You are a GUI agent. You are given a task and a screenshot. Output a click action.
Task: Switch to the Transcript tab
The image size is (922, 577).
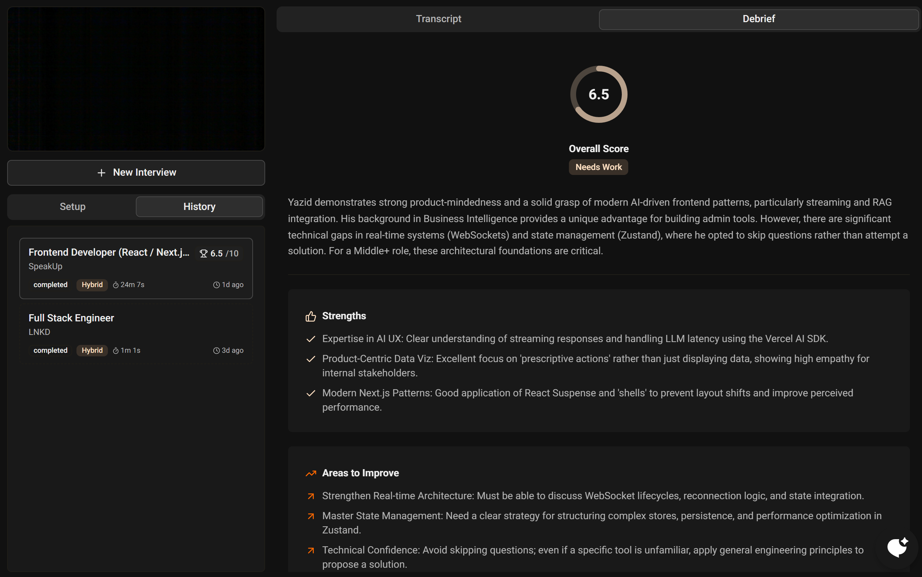(438, 19)
